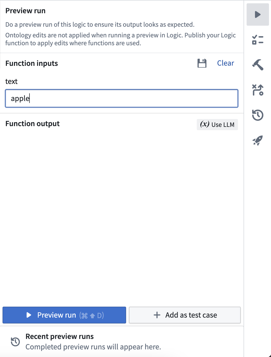Image resolution: width=271 pixels, height=357 pixels.
Task: Clear the function inputs
Action: tap(225, 63)
